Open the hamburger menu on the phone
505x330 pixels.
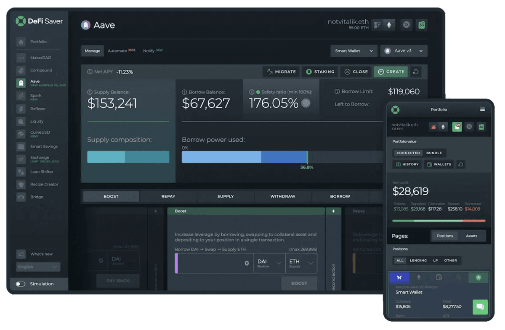pyautogui.click(x=482, y=109)
